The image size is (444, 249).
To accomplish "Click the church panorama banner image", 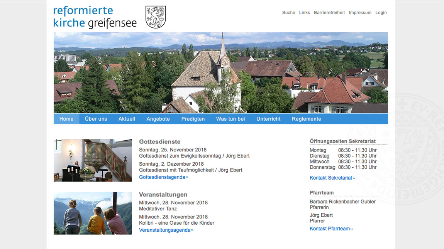I will [x=220, y=72].
